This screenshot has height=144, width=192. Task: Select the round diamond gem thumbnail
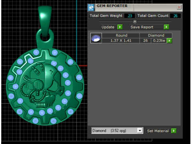[96, 38]
